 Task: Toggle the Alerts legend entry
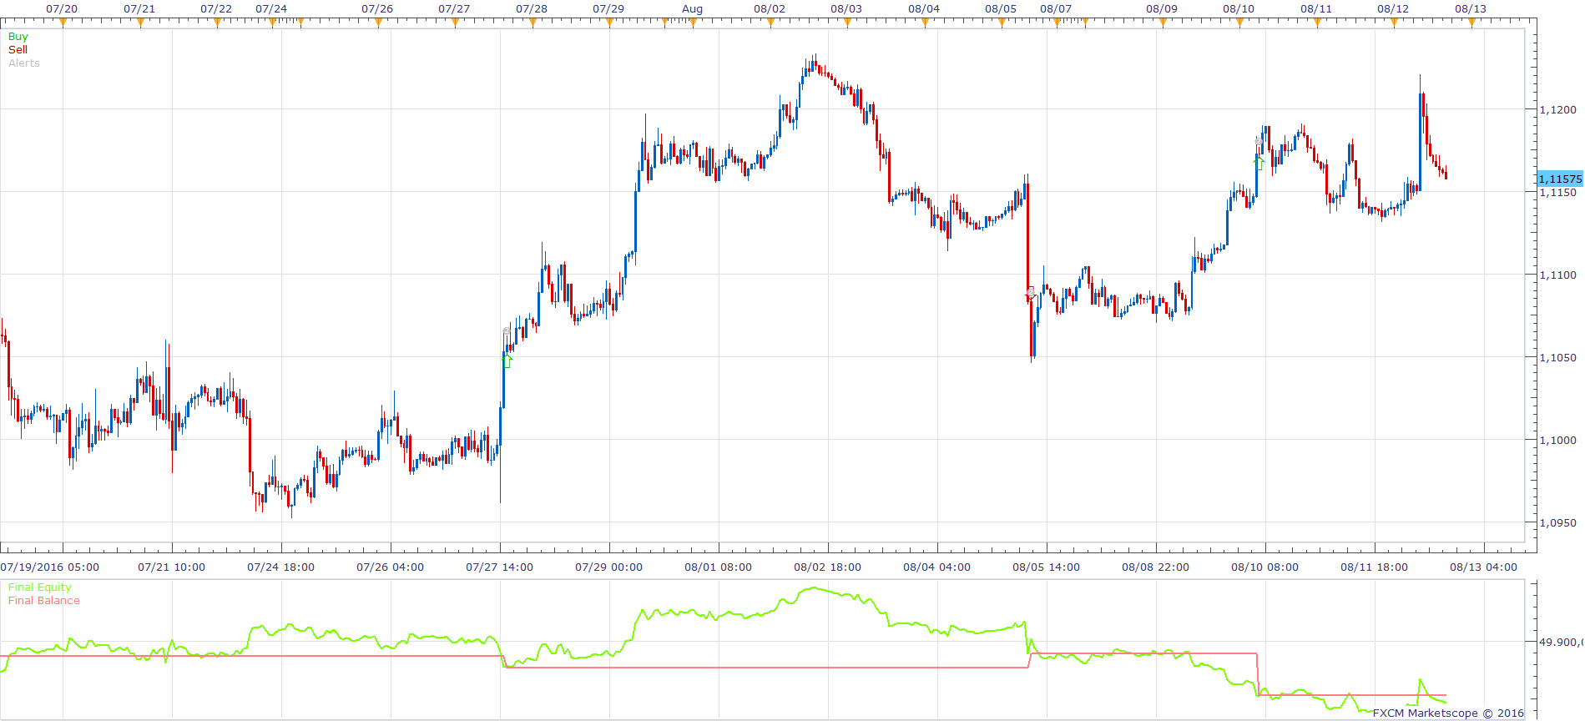tap(24, 63)
